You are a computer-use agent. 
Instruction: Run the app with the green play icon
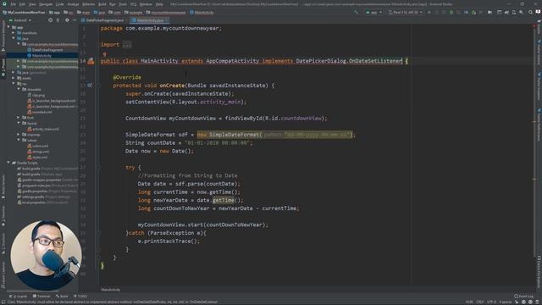click(x=429, y=13)
